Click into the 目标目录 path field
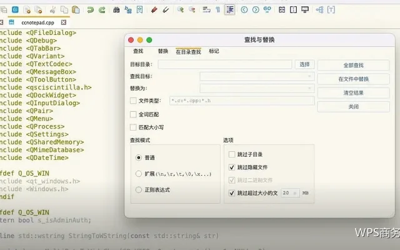 pos(225,64)
